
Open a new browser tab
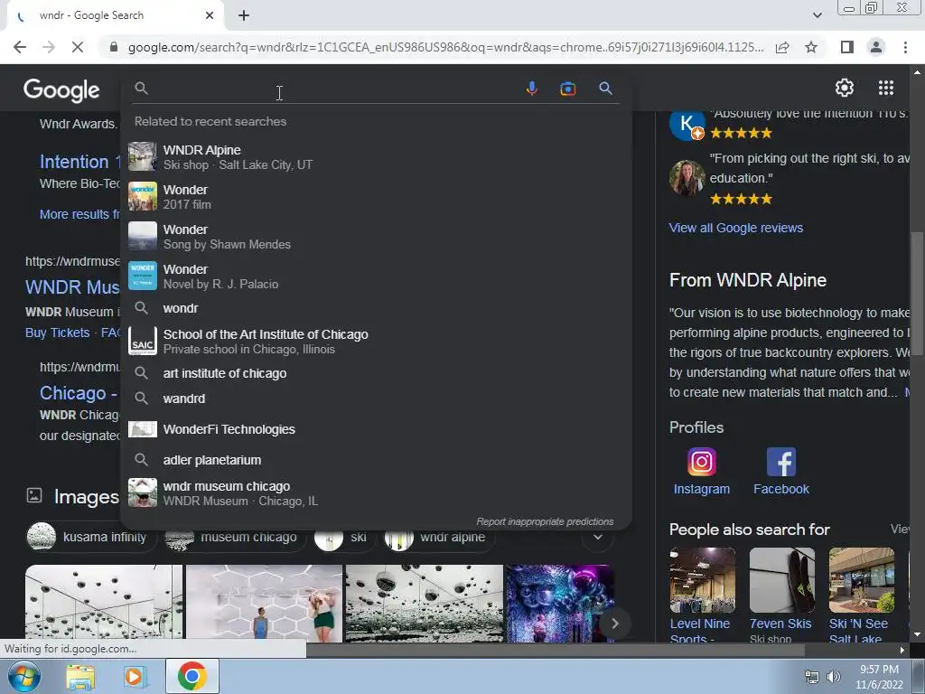tap(244, 16)
